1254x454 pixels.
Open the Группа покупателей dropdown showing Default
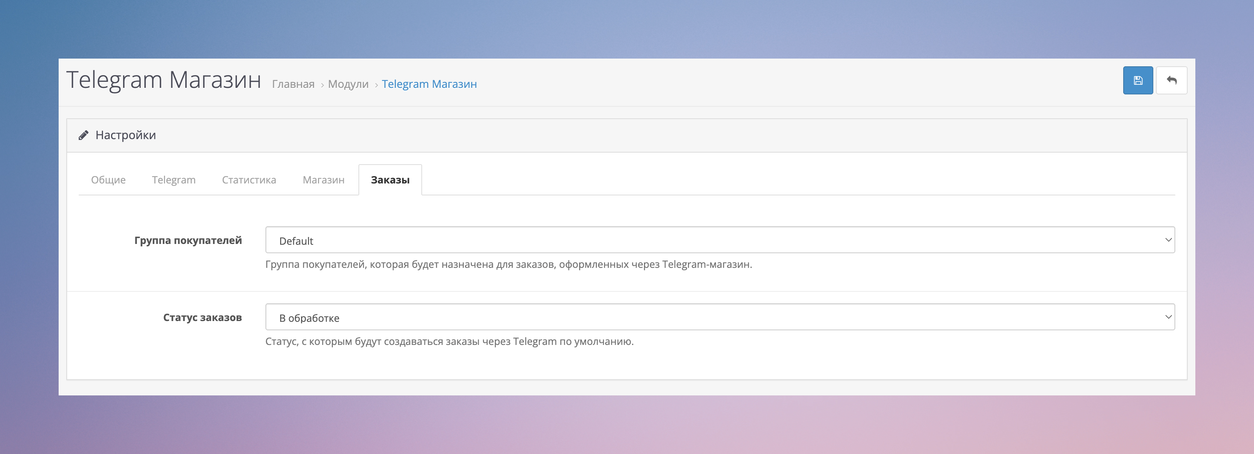(720, 240)
